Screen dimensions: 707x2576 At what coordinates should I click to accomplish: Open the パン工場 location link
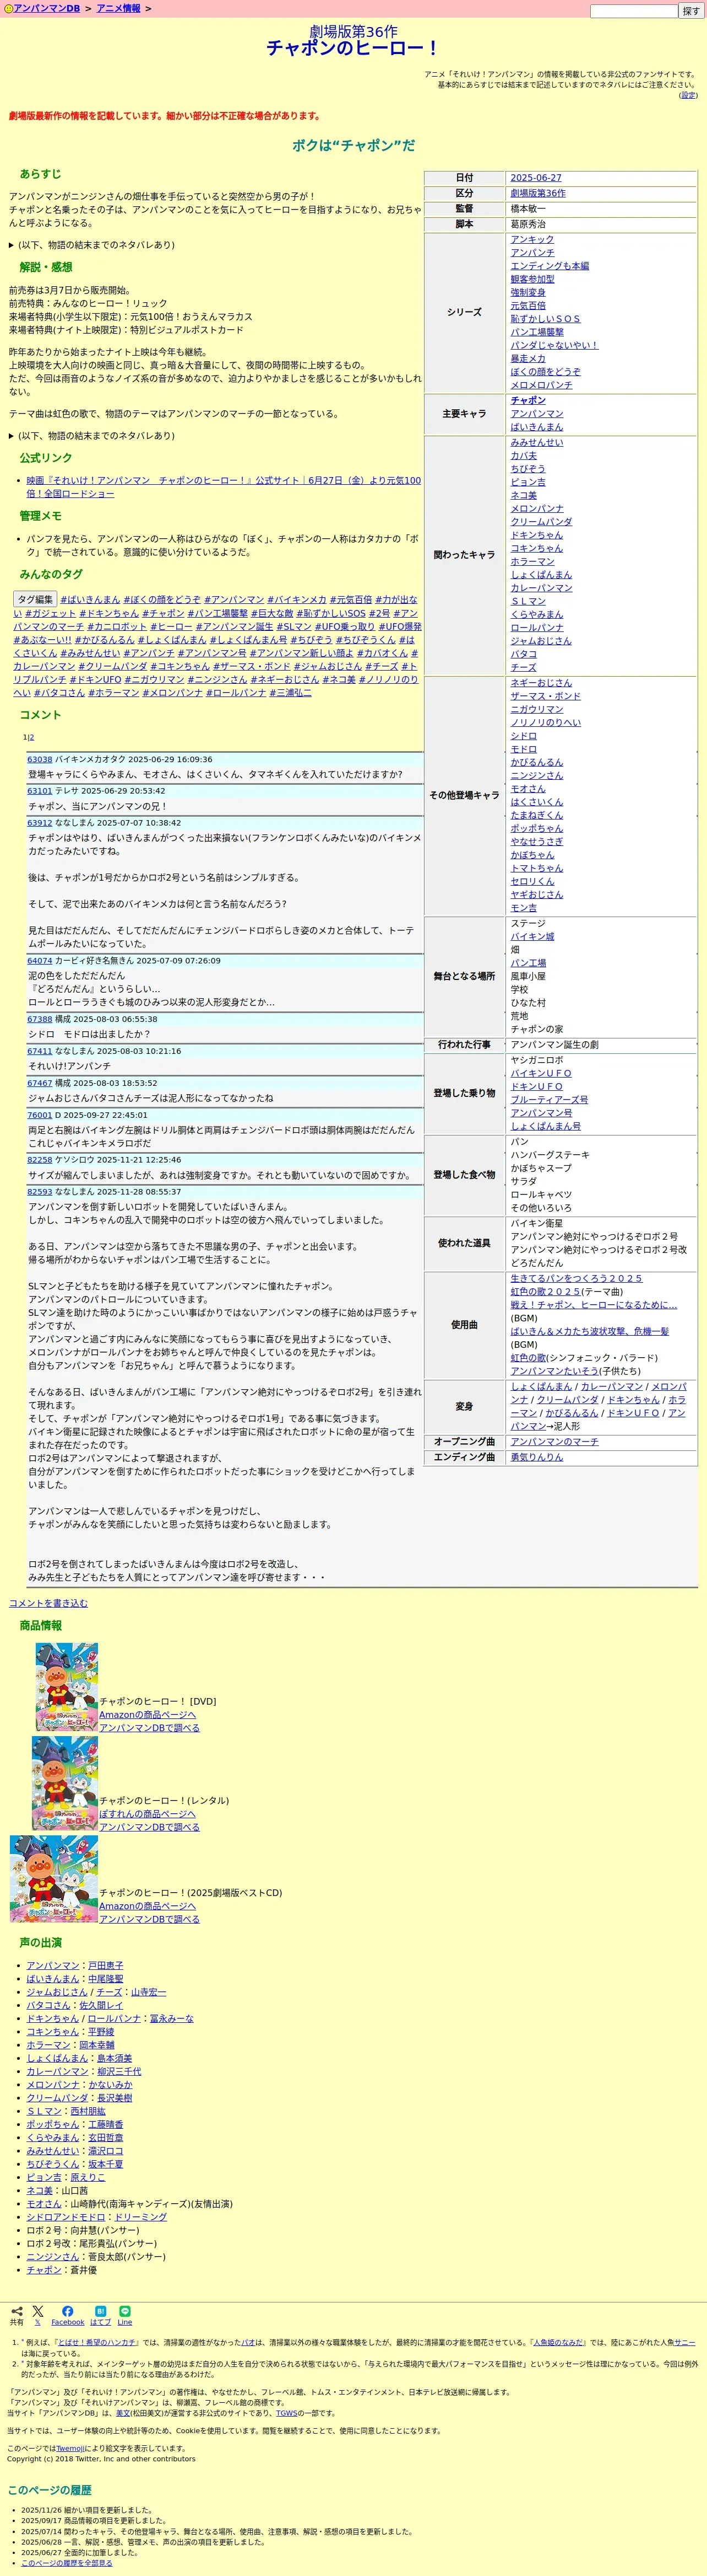point(527,963)
